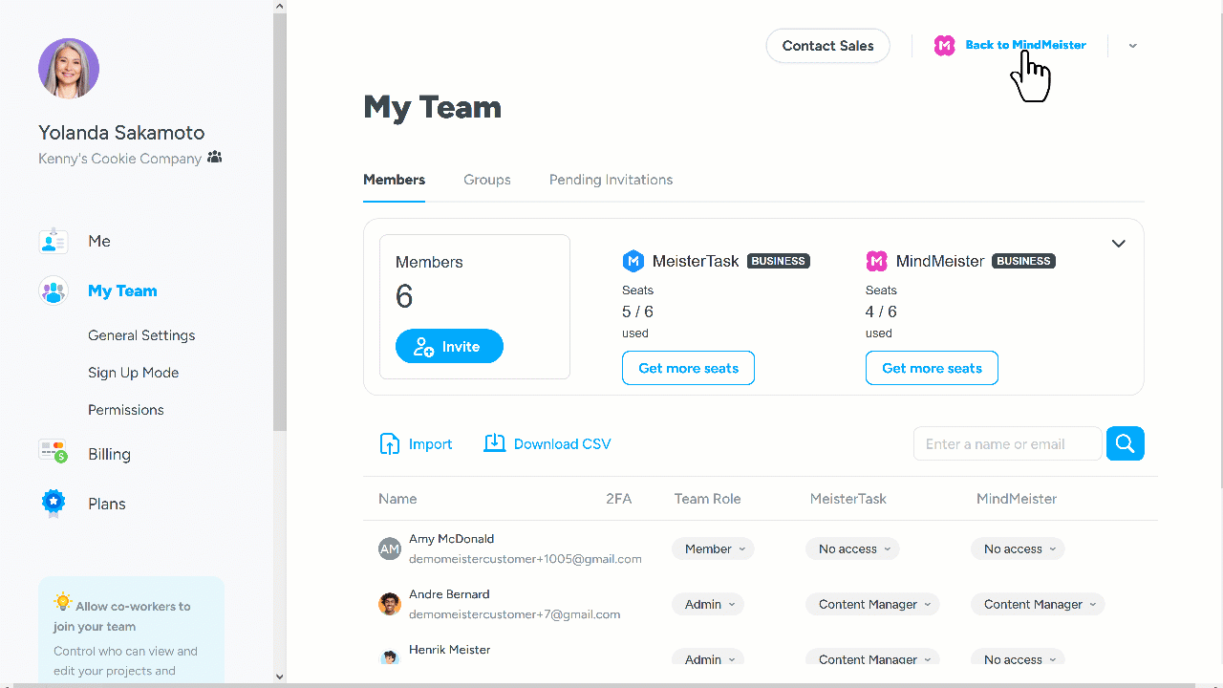Click the Yolanda Sakamoto name text
Screen dimensions: 1223x688
tap(121, 133)
